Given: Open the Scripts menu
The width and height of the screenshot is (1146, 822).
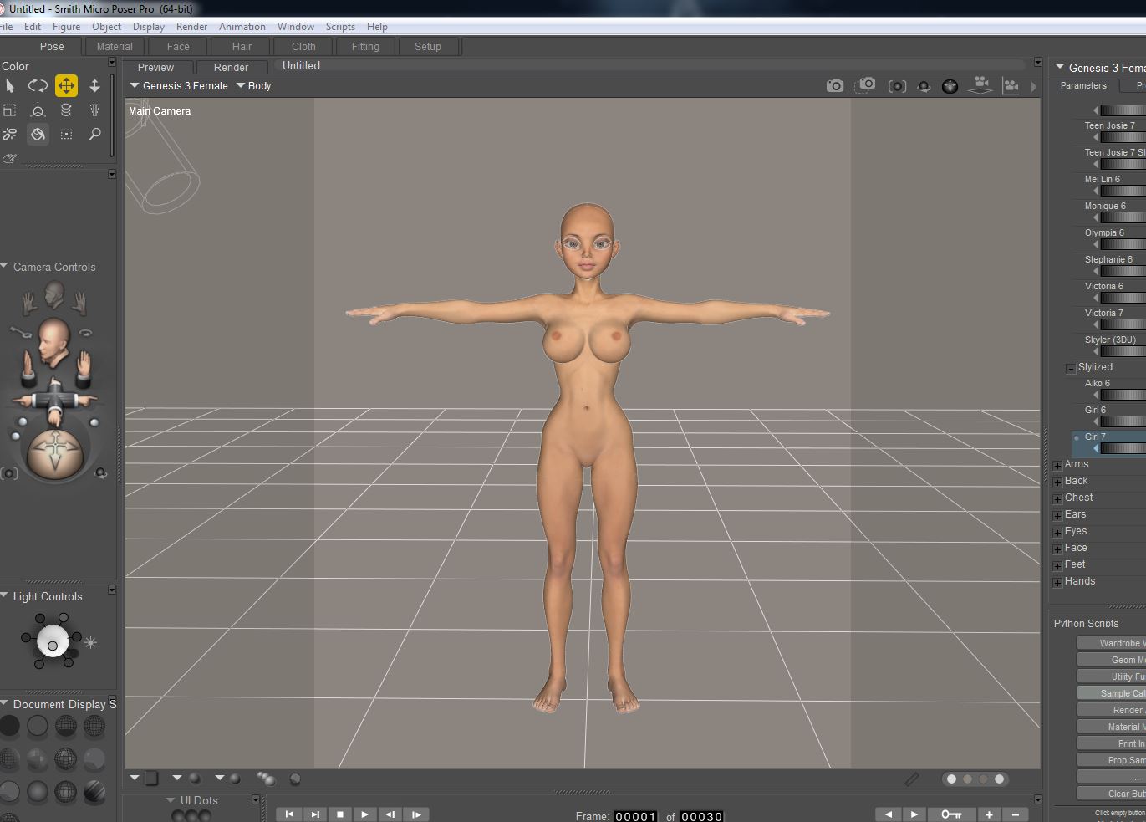Looking at the screenshot, I should point(340,27).
